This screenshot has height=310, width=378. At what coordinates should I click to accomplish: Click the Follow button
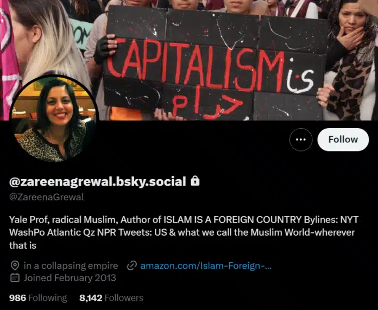(x=343, y=140)
